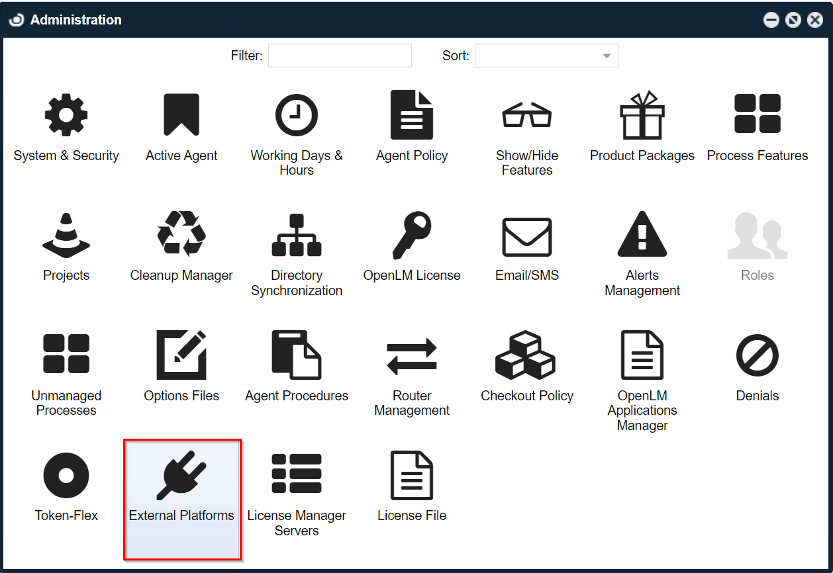The height and width of the screenshot is (573, 833).
Task: Open Email/SMS envelope icon
Action: (x=526, y=236)
